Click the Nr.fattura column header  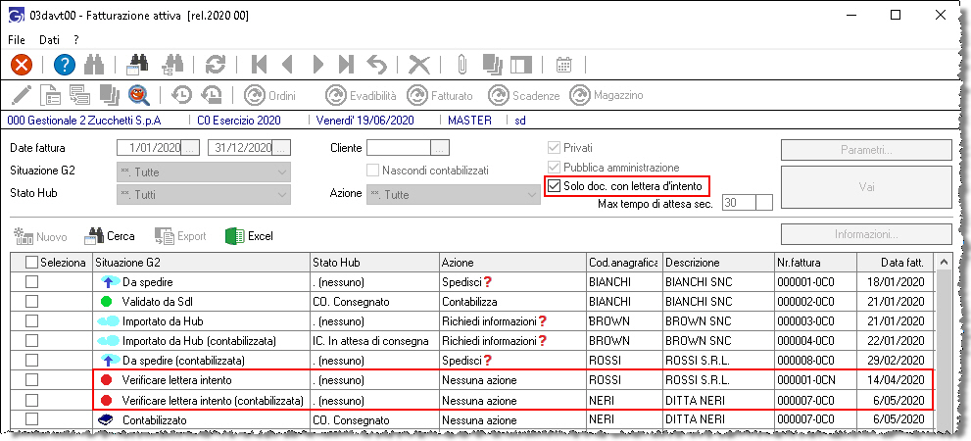point(815,263)
